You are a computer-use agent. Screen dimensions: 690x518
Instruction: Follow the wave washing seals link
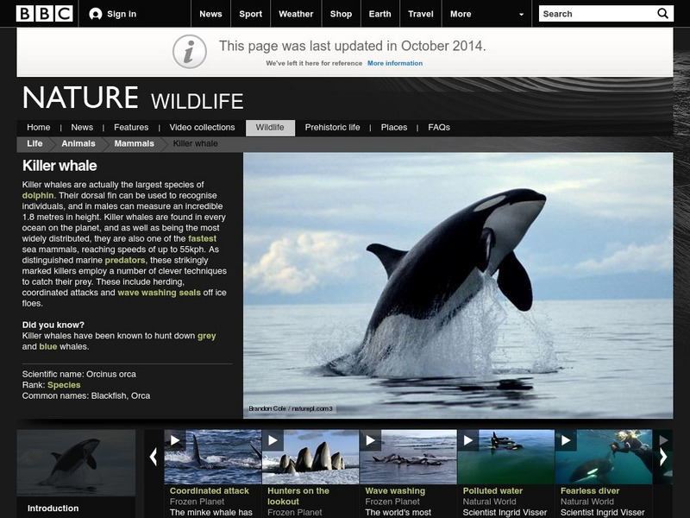coord(160,293)
